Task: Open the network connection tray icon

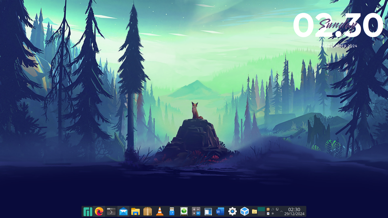Action: point(277,209)
